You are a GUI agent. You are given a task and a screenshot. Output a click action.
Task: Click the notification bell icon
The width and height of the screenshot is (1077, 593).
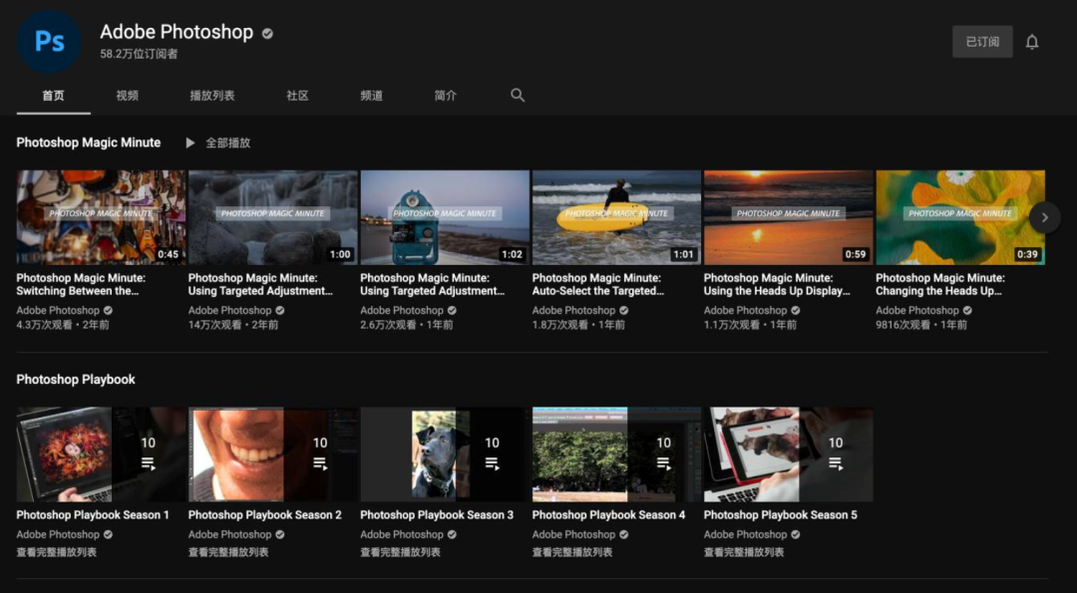click(1032, 42)
